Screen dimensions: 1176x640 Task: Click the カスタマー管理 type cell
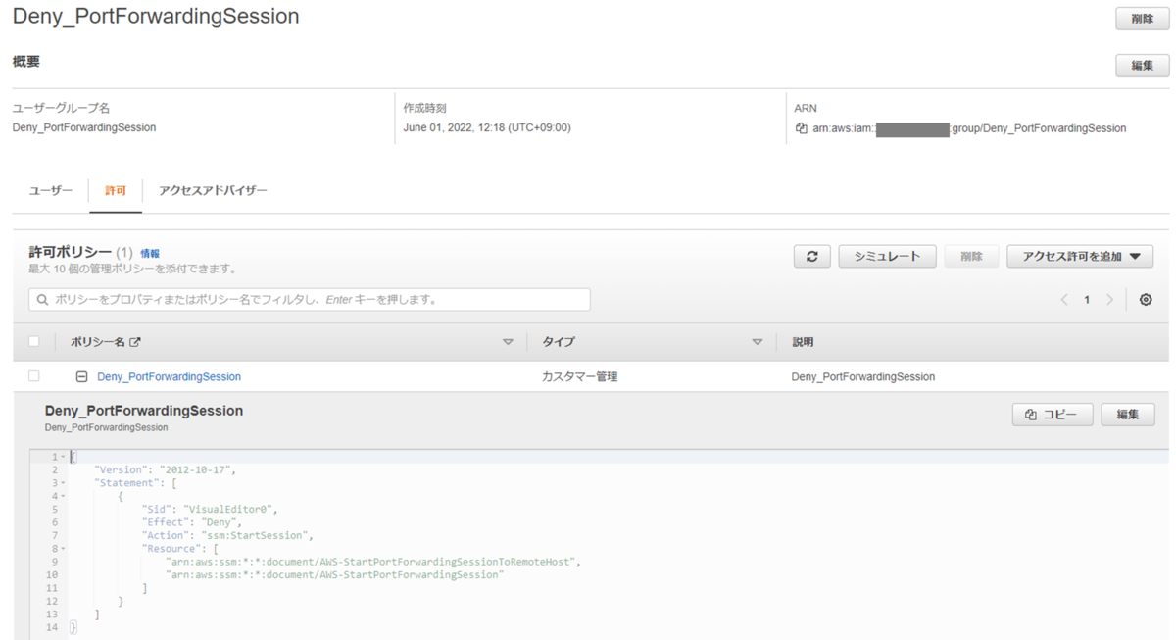[579, 376]
